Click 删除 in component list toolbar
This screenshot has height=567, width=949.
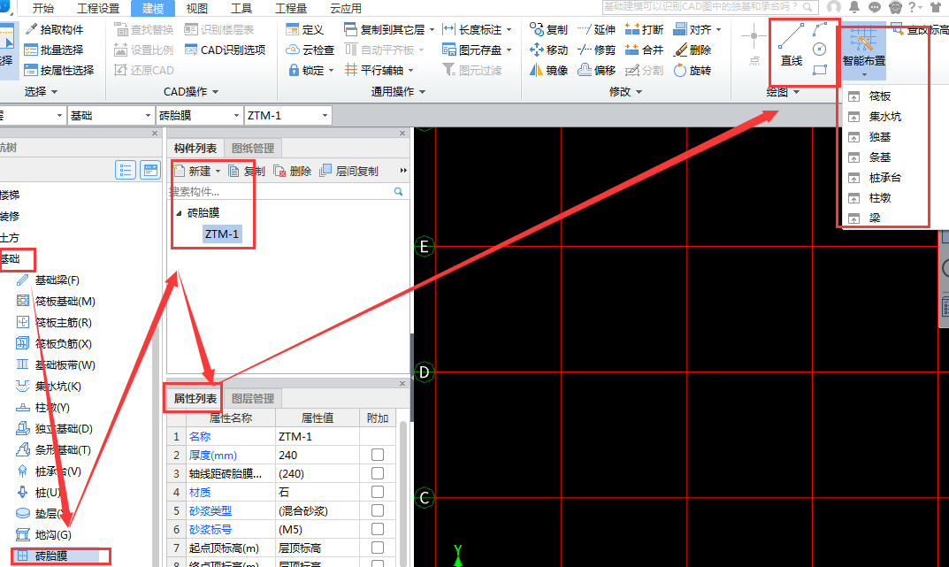[293, 172]
